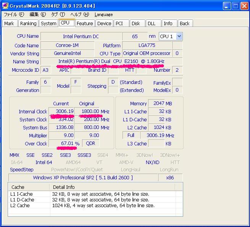Viewport: 250px width, 227px height.
Task: Click the Cache column header
Action: click(29, 187)
